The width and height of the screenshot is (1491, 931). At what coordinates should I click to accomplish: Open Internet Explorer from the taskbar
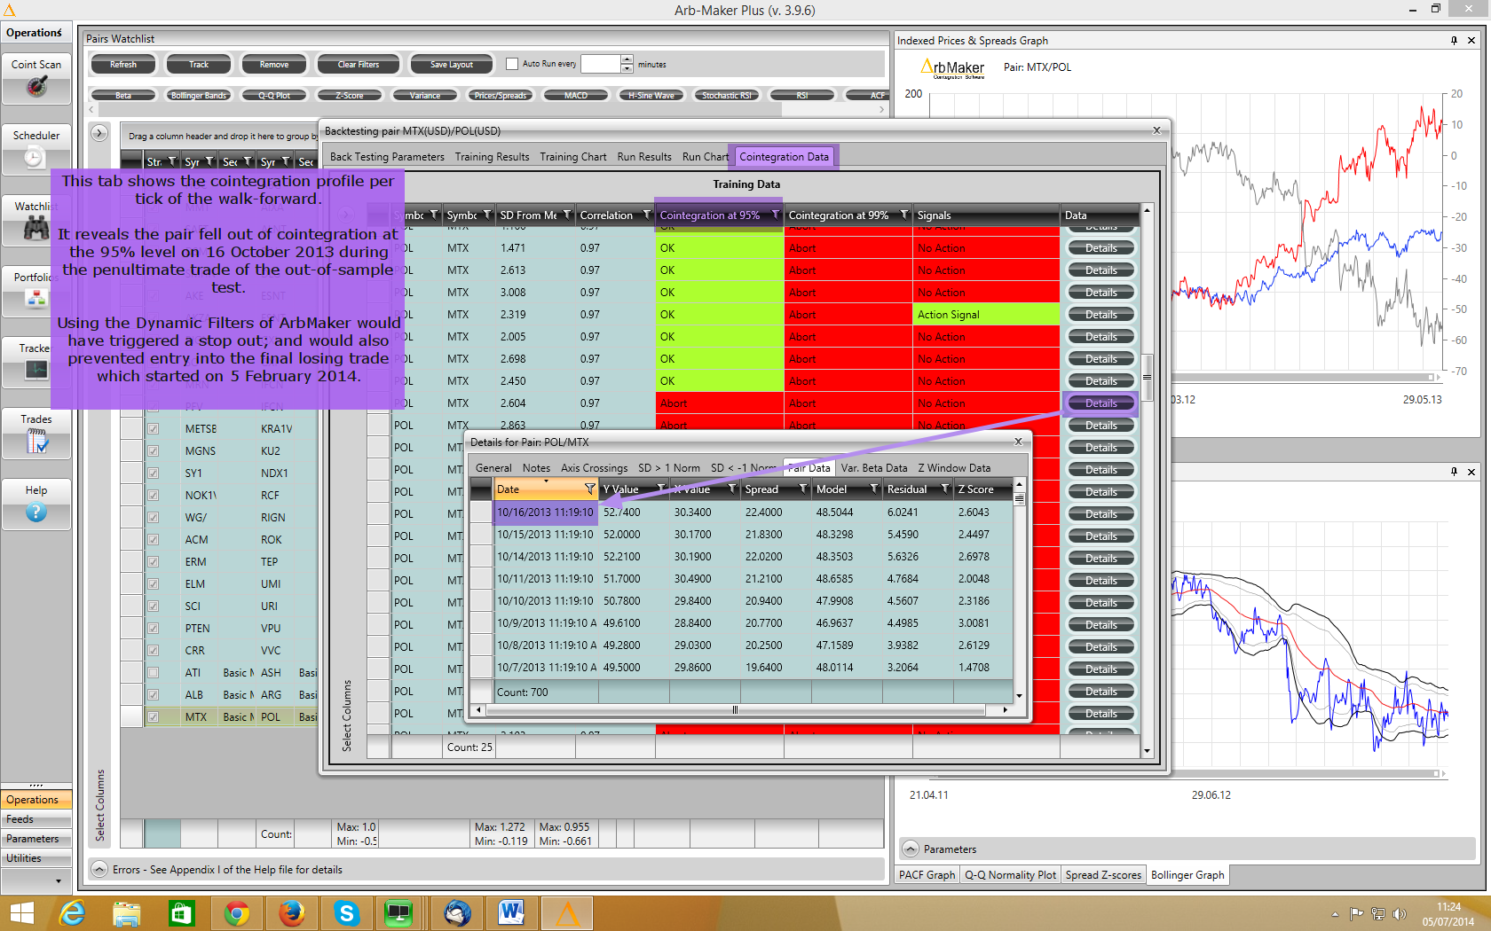pos(72,912)
